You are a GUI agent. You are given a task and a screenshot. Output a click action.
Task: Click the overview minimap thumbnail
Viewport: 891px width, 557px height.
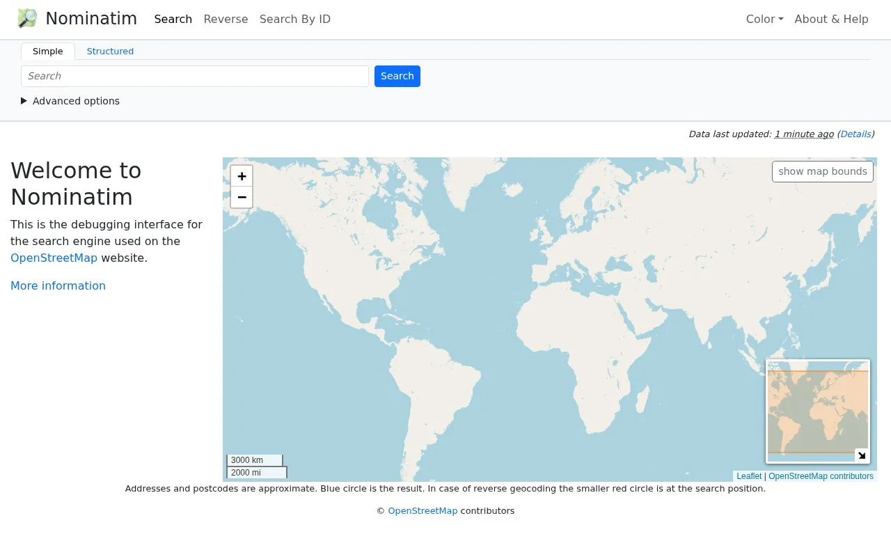[x=818, y=411]
